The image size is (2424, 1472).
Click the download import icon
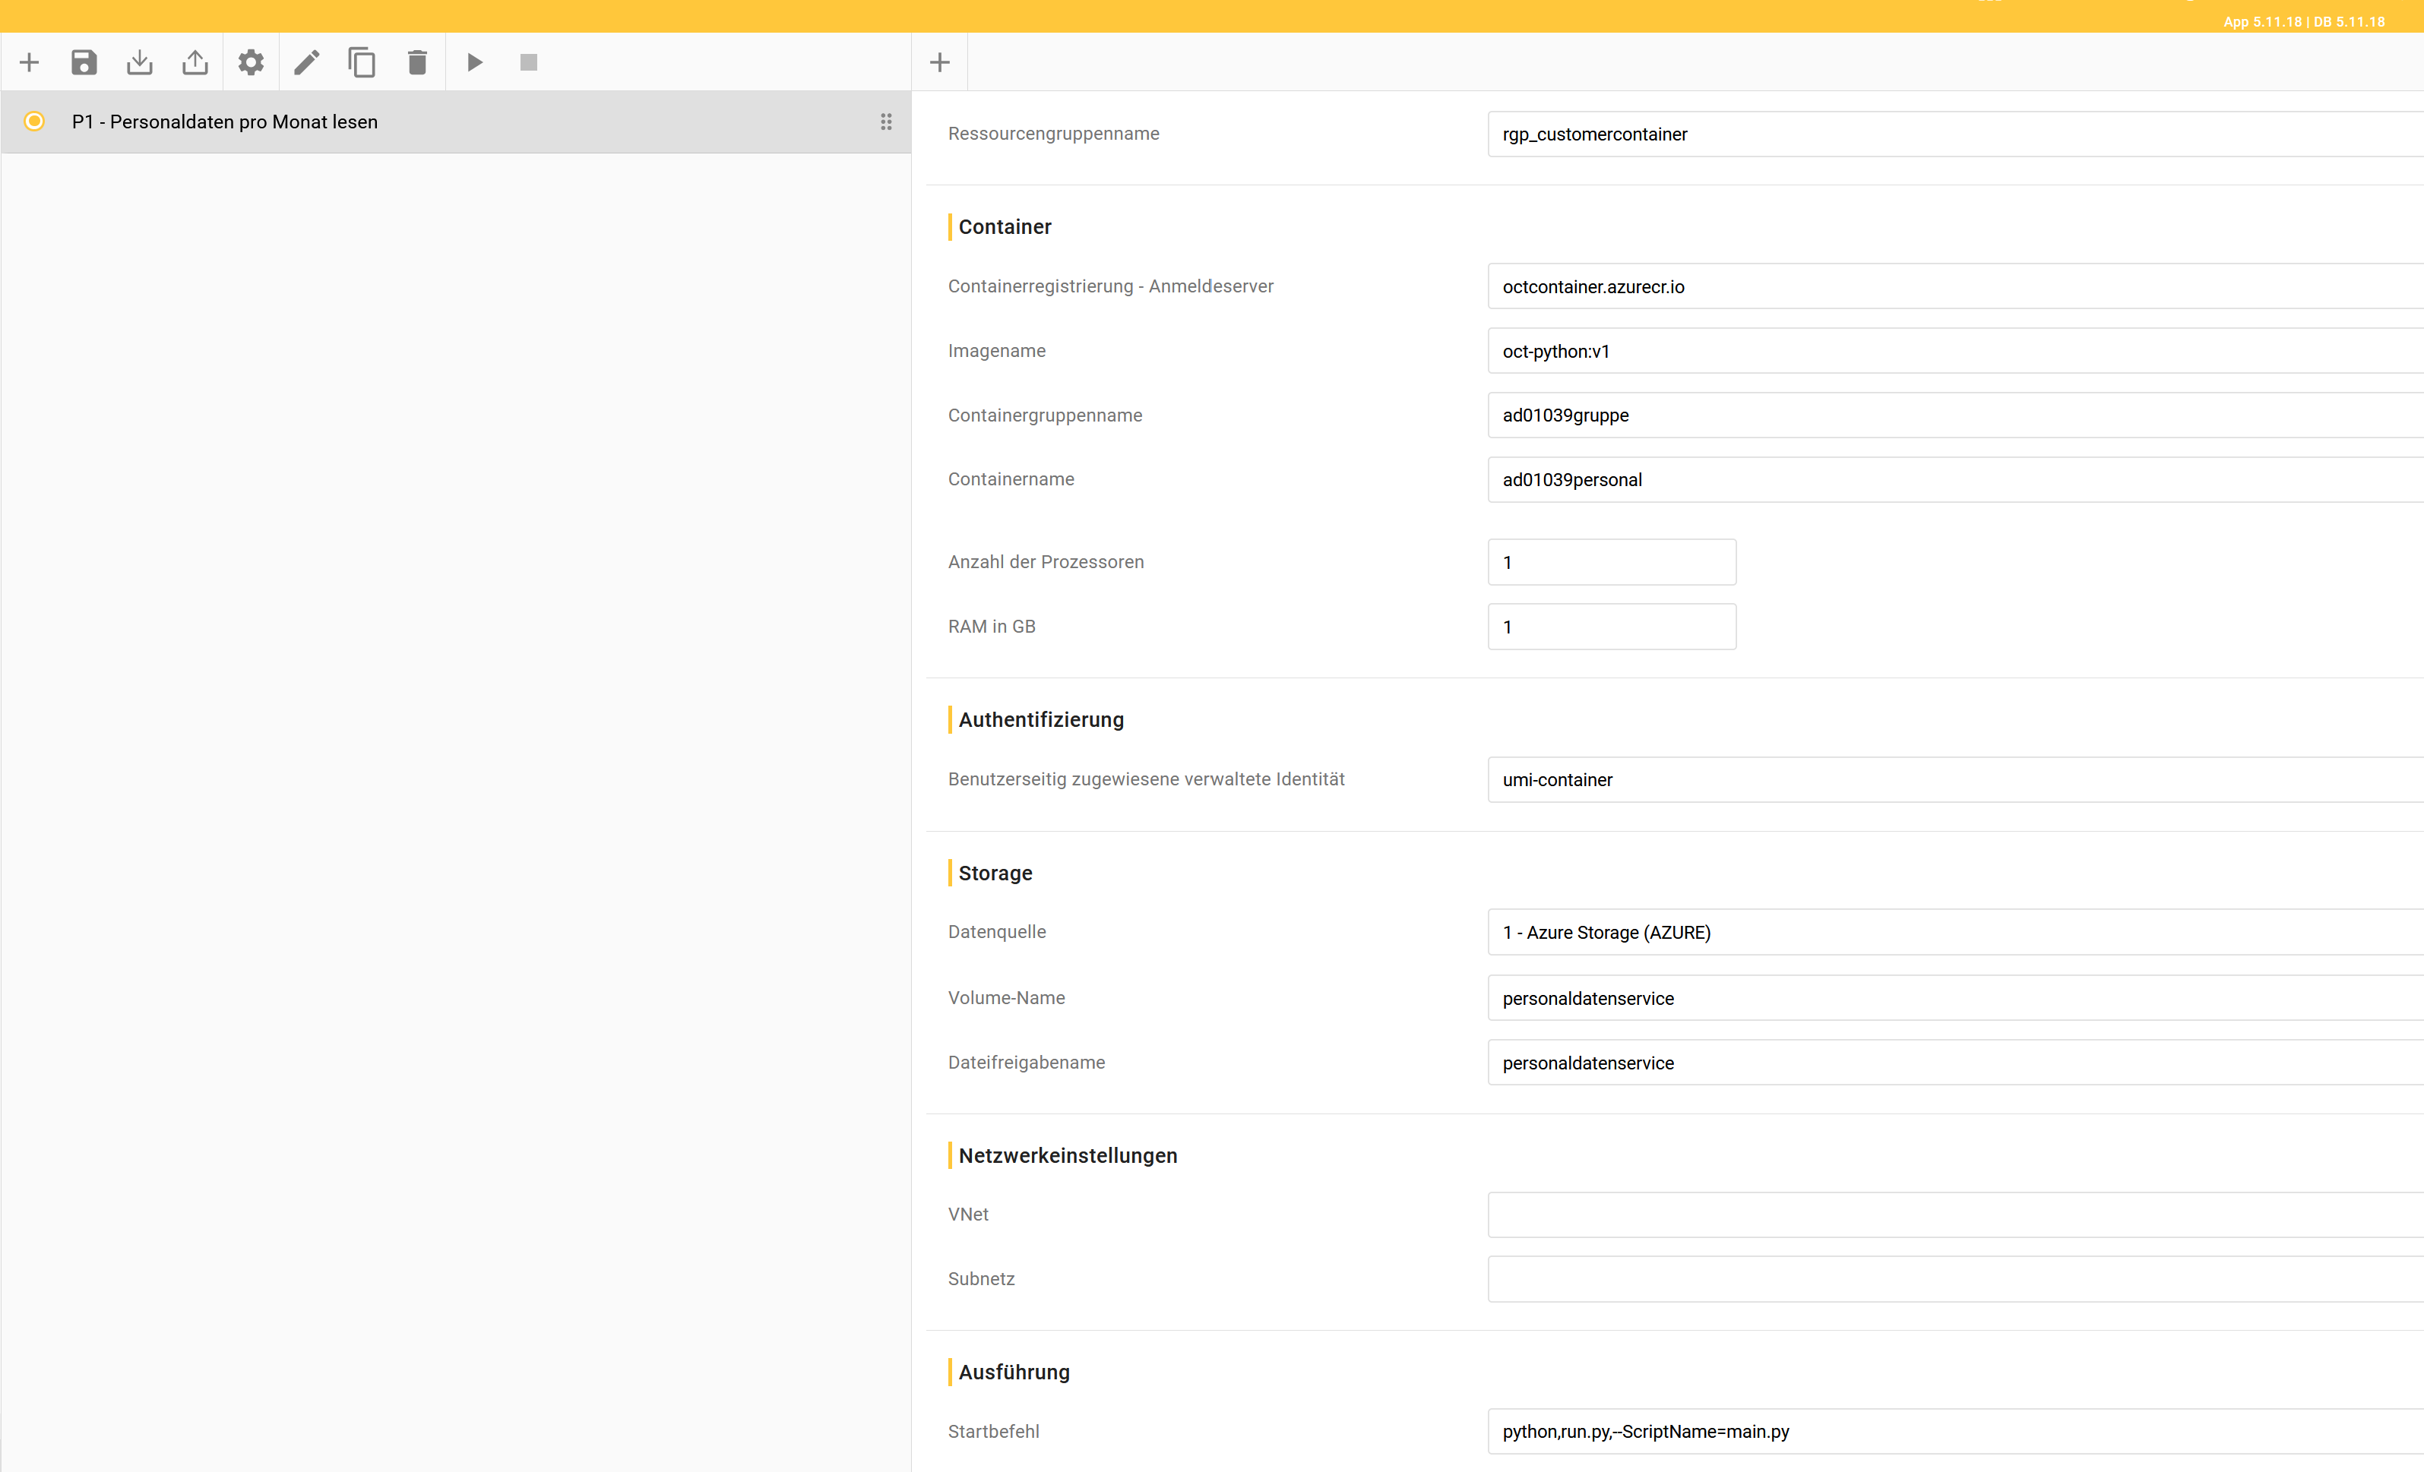tap(140, 63)
